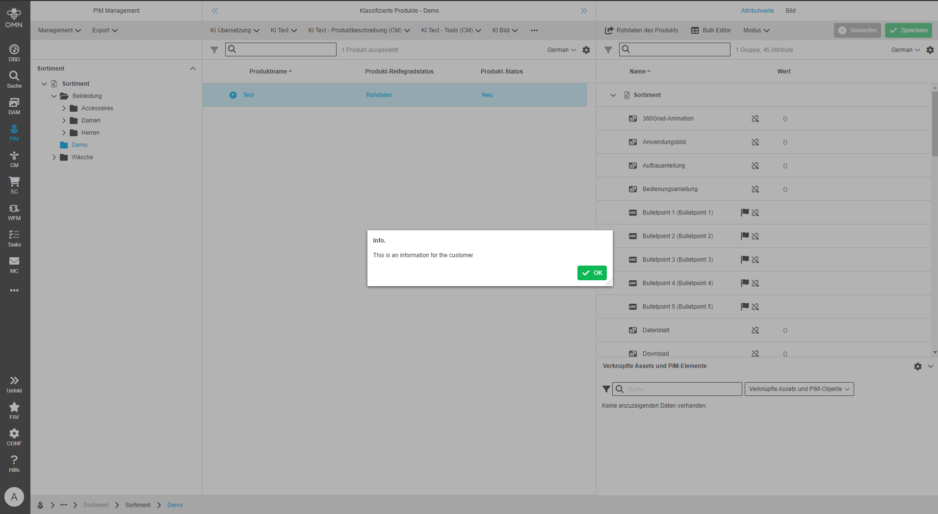Open the DAM module in the sidebar
This screenshot has width=938, height=514.
[x=14, y=104]
